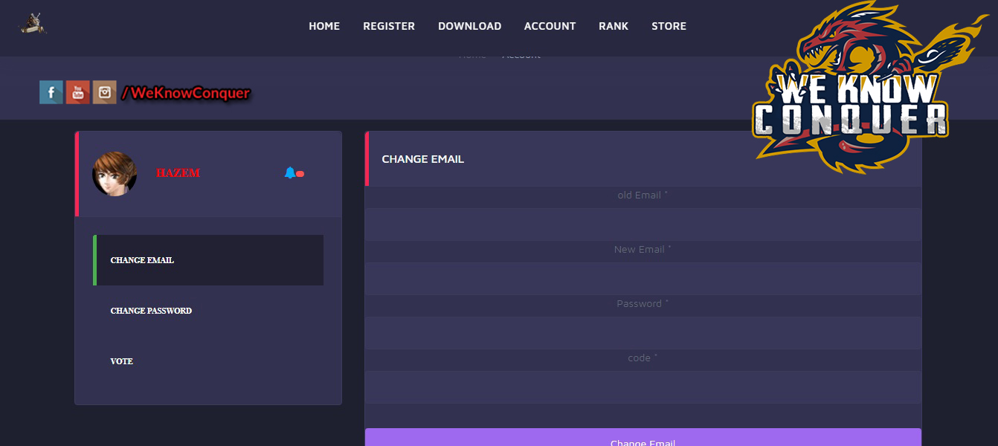Open the DOWNLOAD nav item
Viewport: 998px width, 446px height.
click(469, 26)
